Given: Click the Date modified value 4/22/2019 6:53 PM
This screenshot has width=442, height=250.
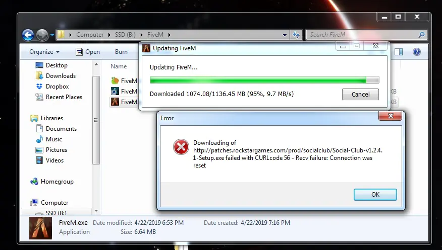Looking at the screenshot, I should coord(159,223).
